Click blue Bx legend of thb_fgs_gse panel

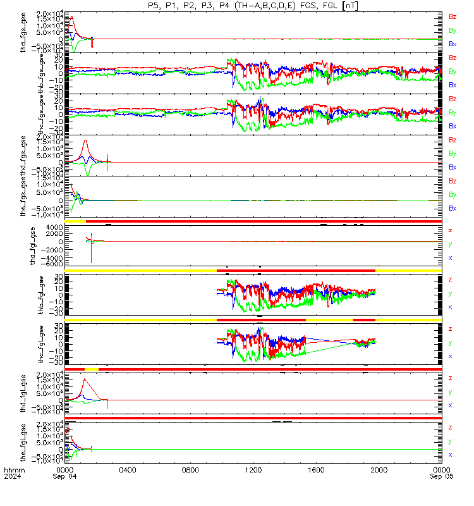coord(453,85)
